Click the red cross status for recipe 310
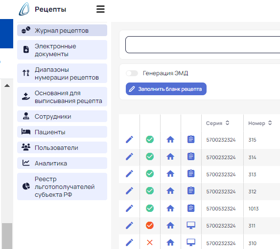This screenshot has height=249, width=280. [x=150, y=243]
